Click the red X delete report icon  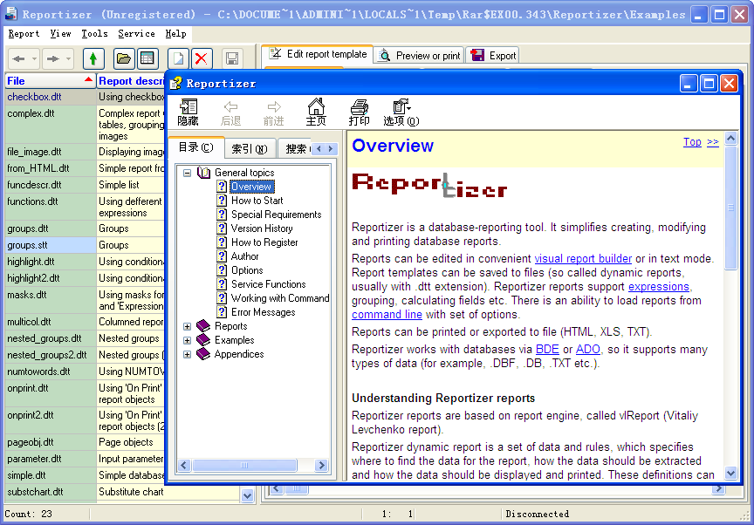[x=202, y=58]
